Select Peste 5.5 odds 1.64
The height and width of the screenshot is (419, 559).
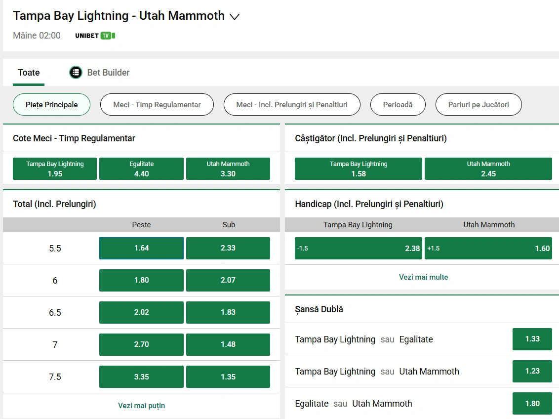[x=141, y=248]
